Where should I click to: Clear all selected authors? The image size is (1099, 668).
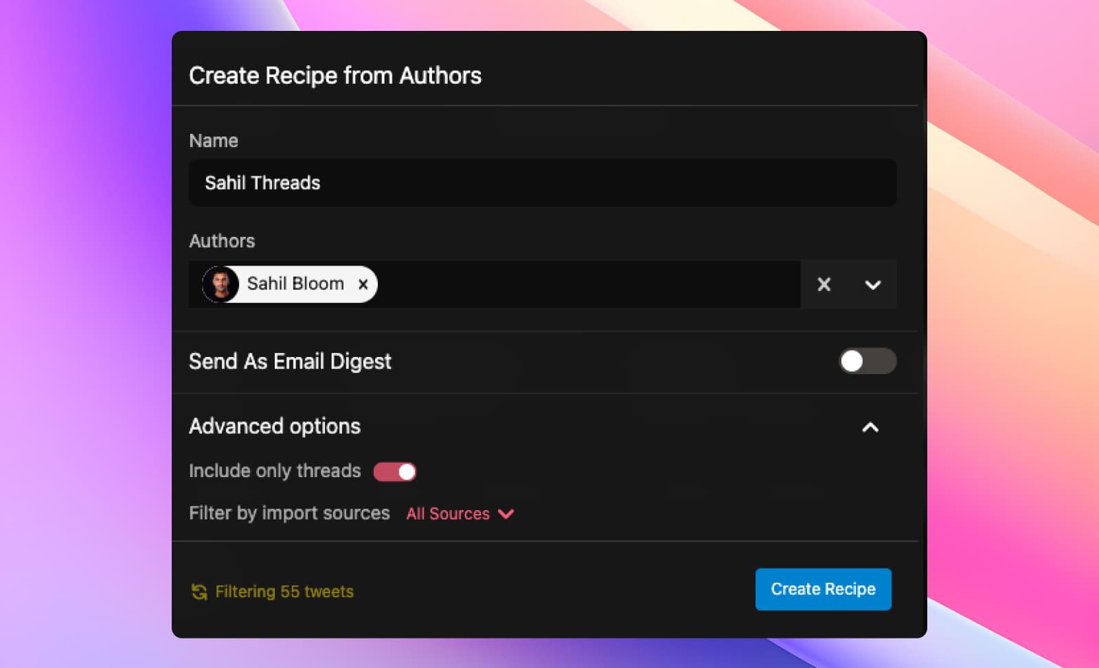pos(824,284)
